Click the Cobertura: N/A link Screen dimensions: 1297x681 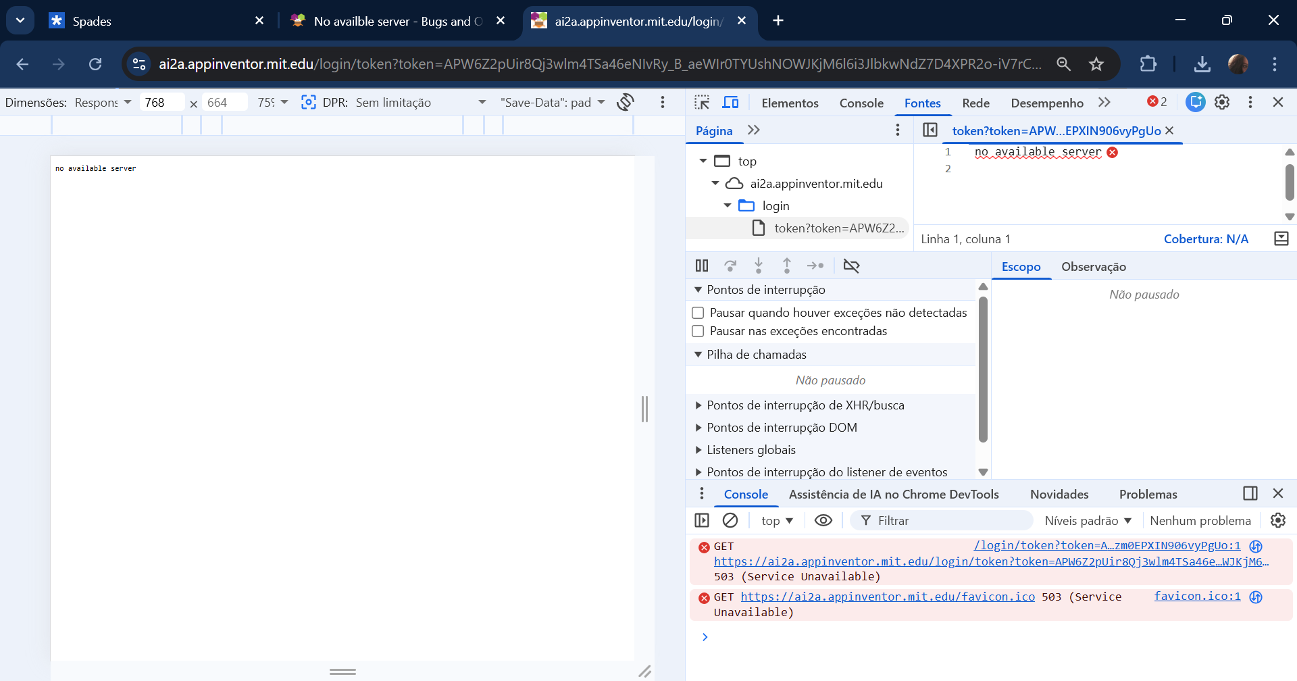point(1206,238)
